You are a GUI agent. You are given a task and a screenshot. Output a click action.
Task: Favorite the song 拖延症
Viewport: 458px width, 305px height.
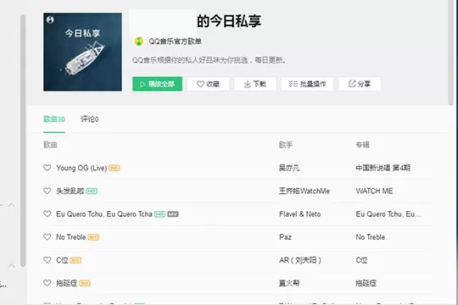[x=47, y=283]
